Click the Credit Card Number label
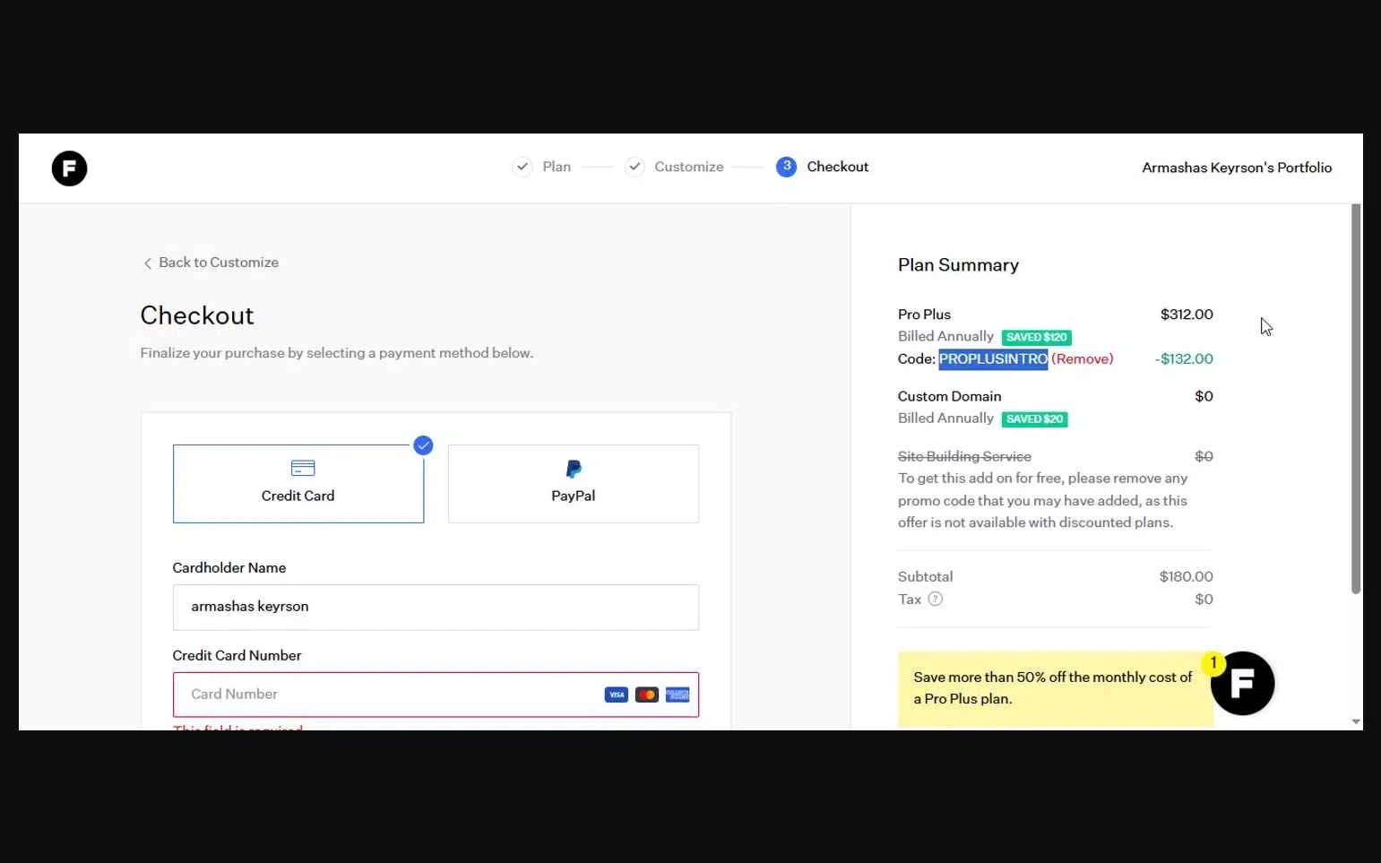Viewport: 1381px width, 863px height. tap(237, 655)
